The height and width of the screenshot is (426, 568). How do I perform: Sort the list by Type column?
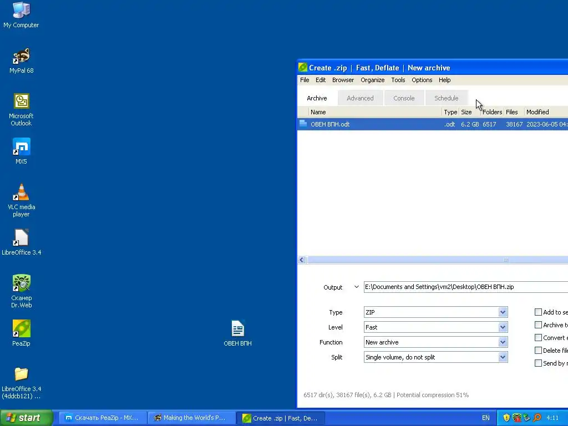[x=450, y=112]
